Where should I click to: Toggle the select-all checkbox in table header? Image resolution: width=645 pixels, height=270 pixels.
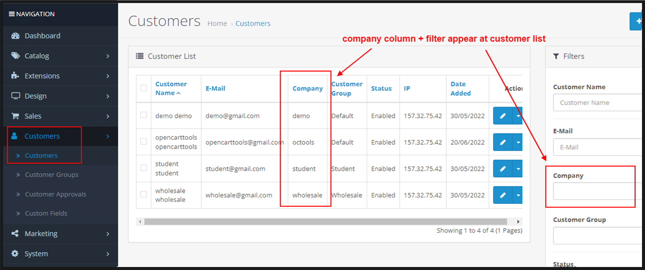tap(144, 88)
